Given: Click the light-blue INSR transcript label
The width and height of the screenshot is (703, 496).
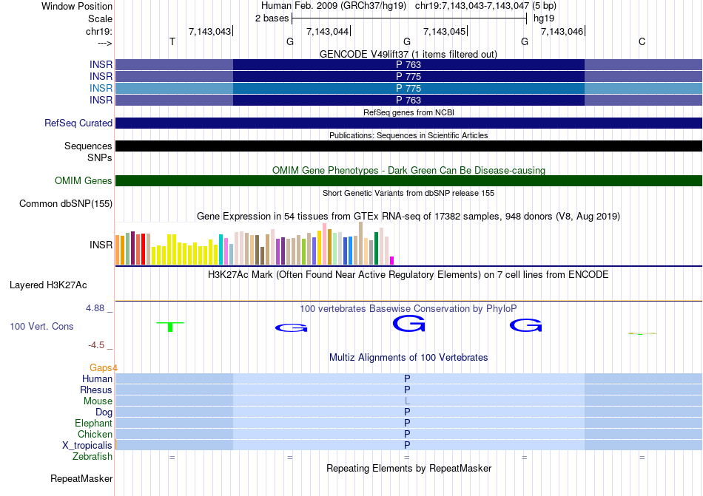Looking at the screenshot, I should pyautogui.click(x=101, y=88).
